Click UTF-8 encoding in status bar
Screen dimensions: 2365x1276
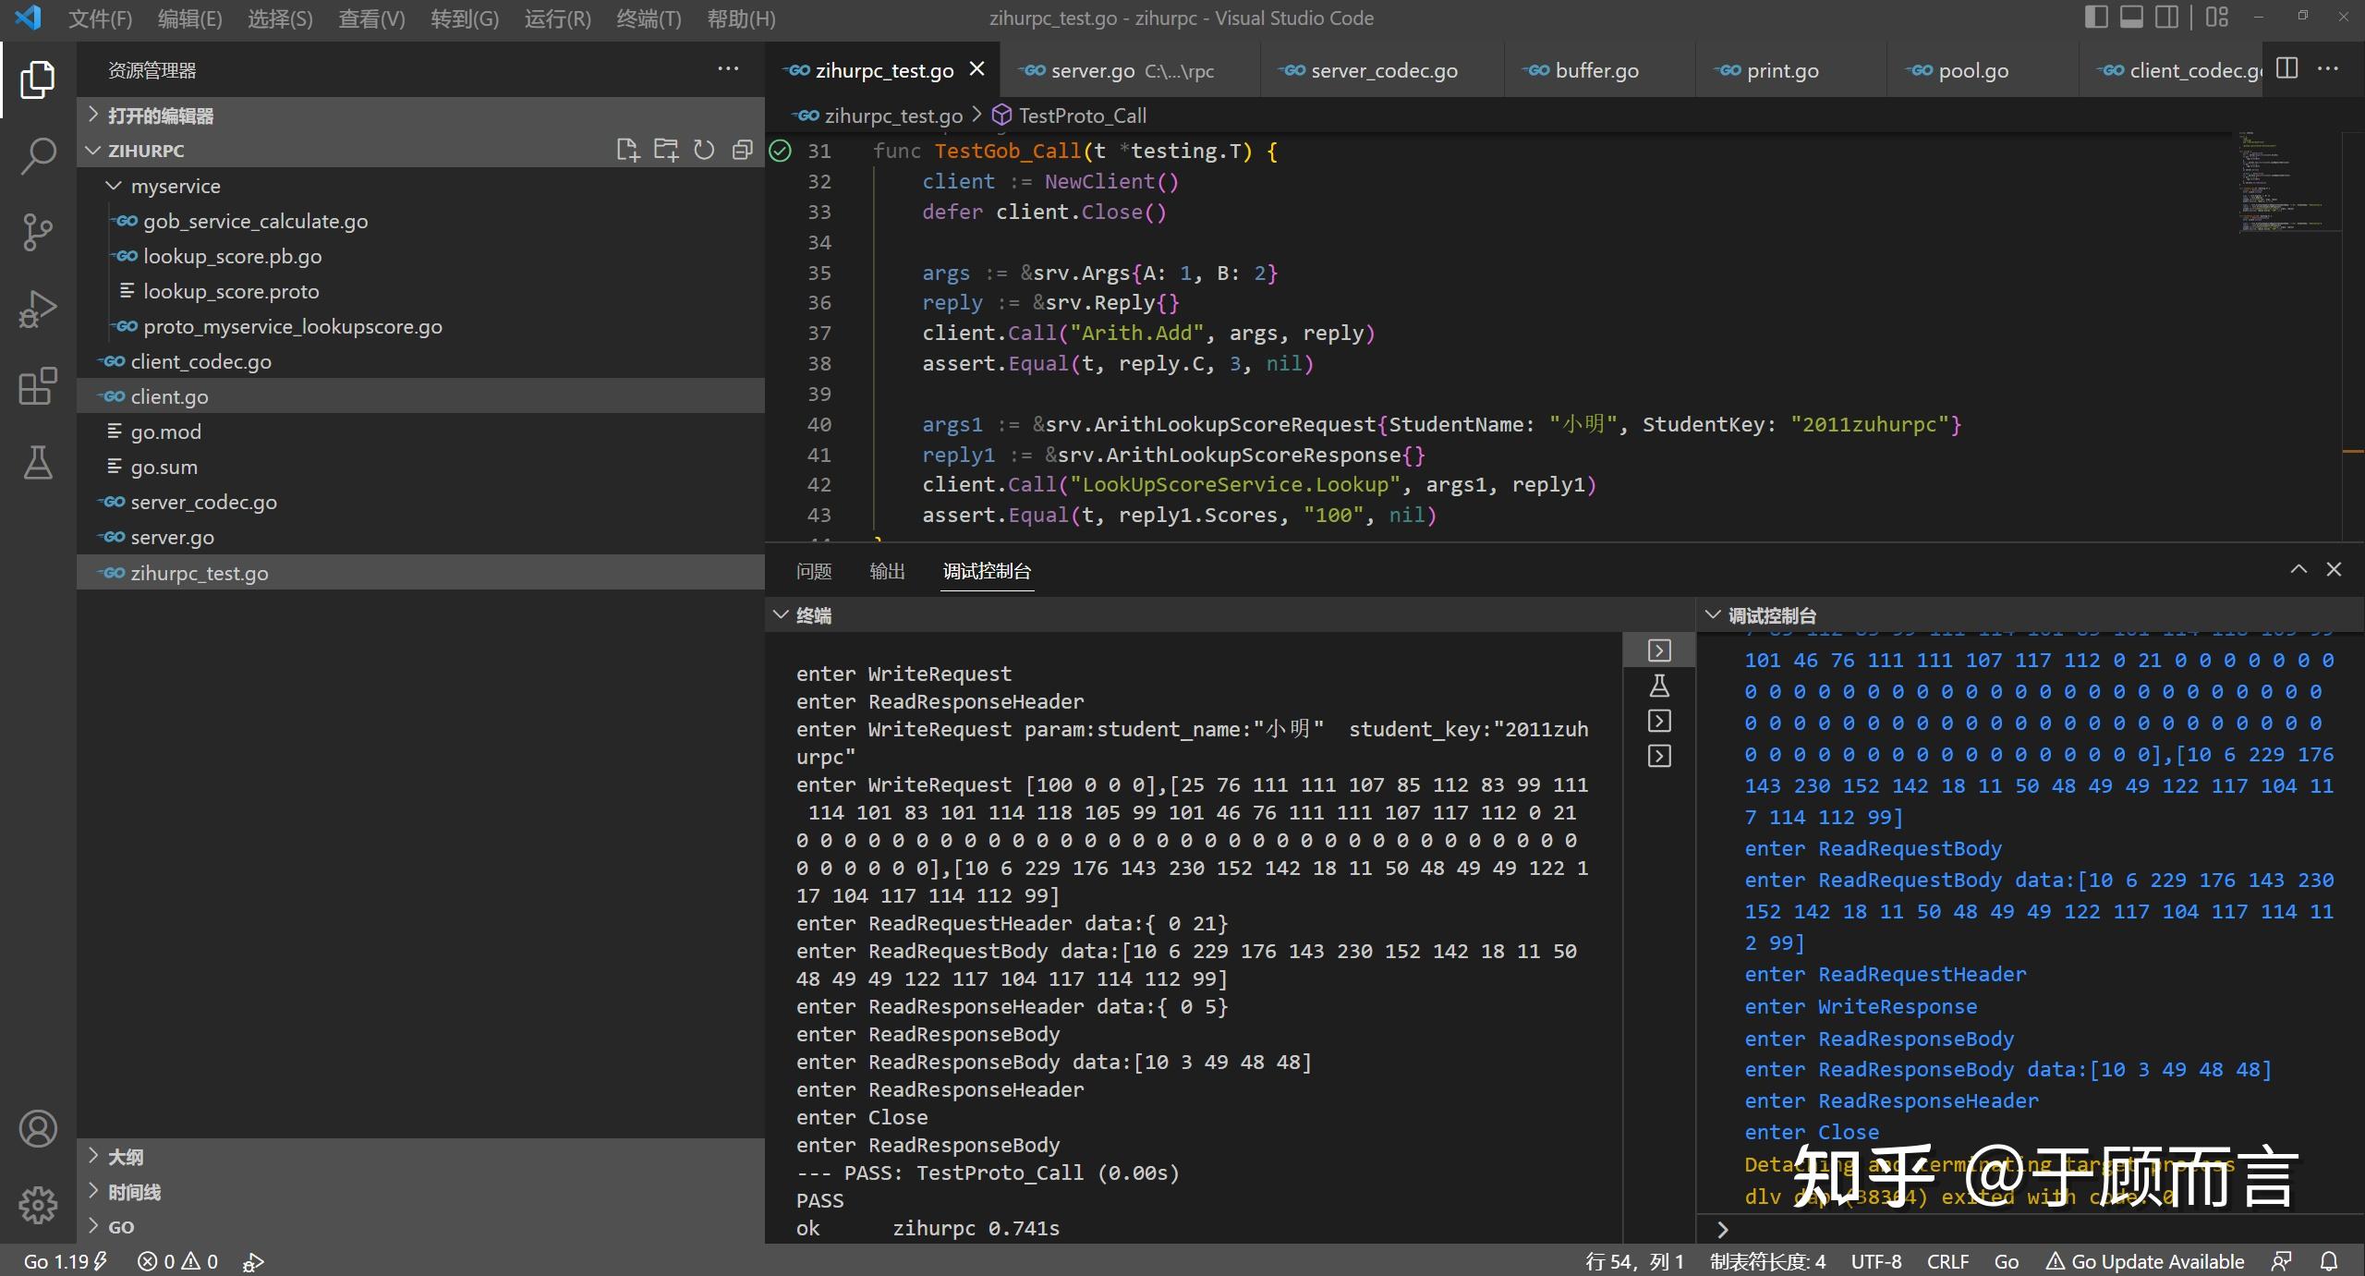coord(1876,1260)
